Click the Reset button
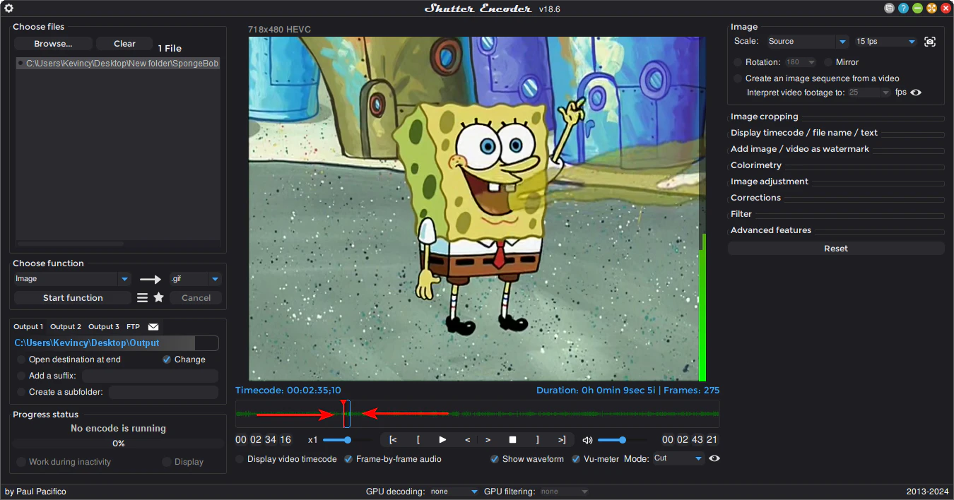The width and height of the screenshot is (954, 500). pos(836,249)
